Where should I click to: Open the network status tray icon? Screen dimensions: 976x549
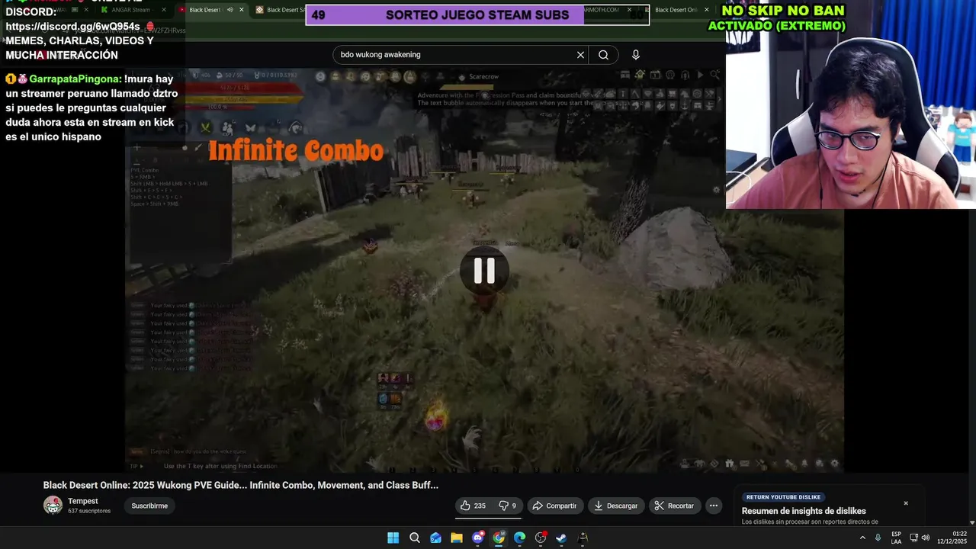click(914, 538)
